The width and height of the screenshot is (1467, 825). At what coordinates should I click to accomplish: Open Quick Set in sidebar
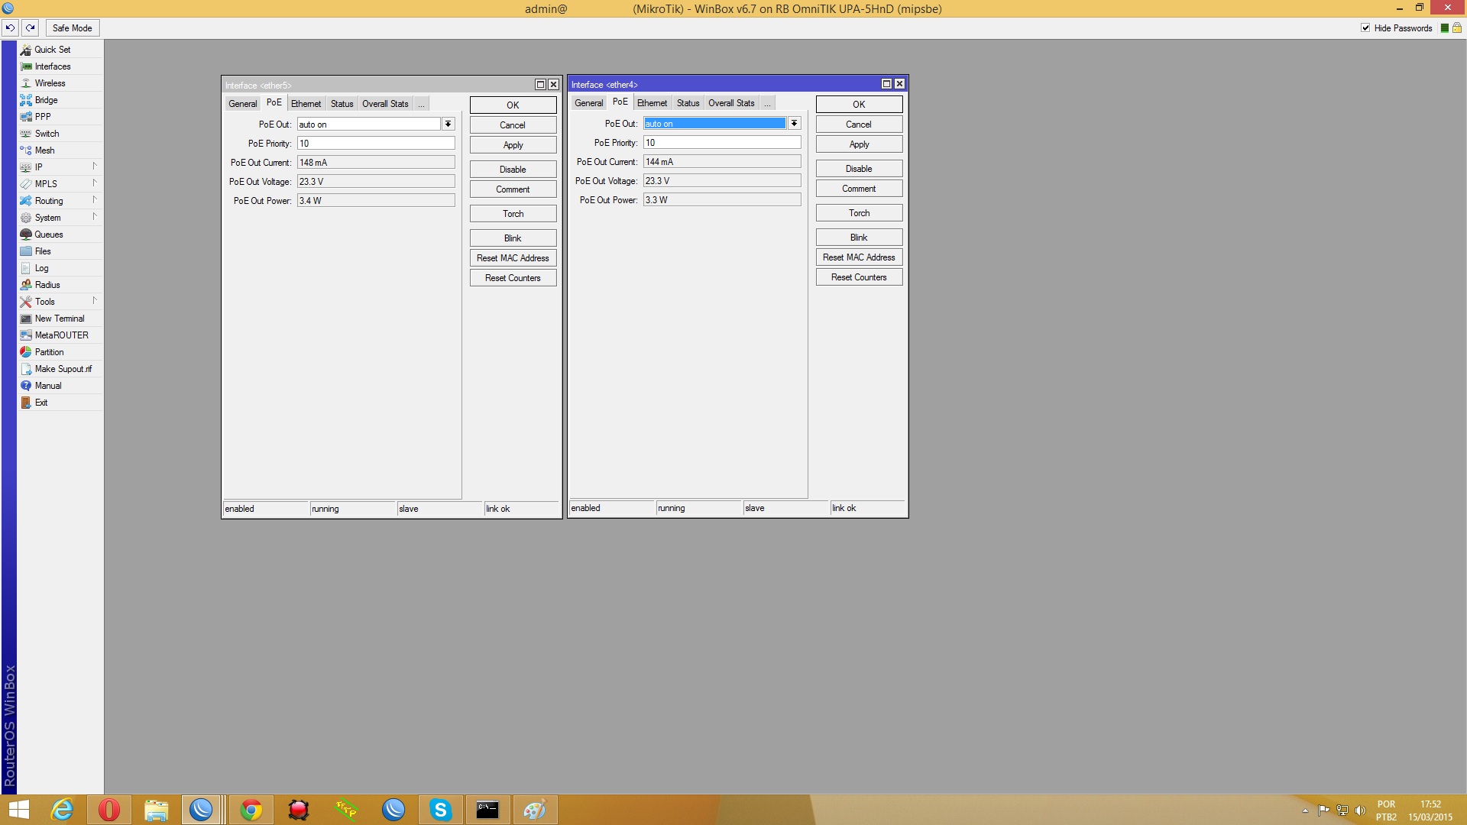pyautogui.click(x=52, y=50)
